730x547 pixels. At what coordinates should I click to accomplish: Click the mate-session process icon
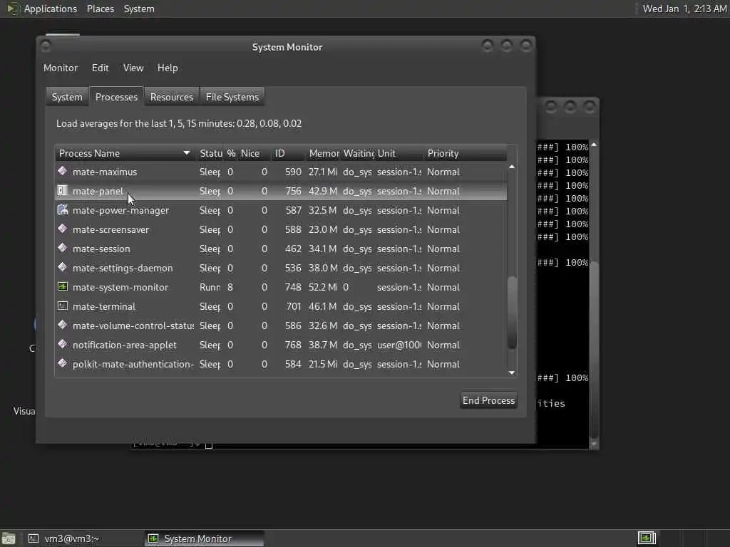(63, 248)
